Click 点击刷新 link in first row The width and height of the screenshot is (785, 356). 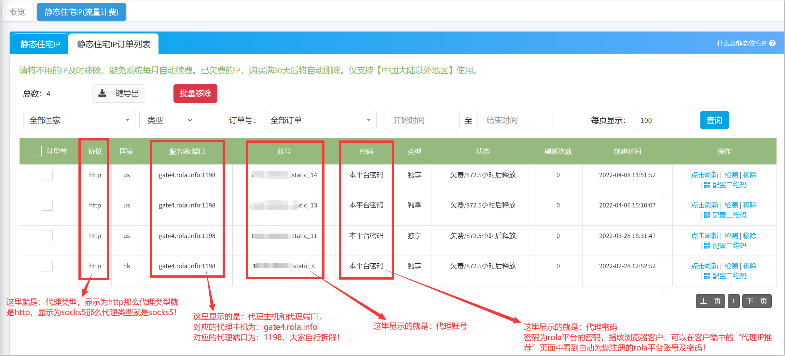(x=704, y=175)
